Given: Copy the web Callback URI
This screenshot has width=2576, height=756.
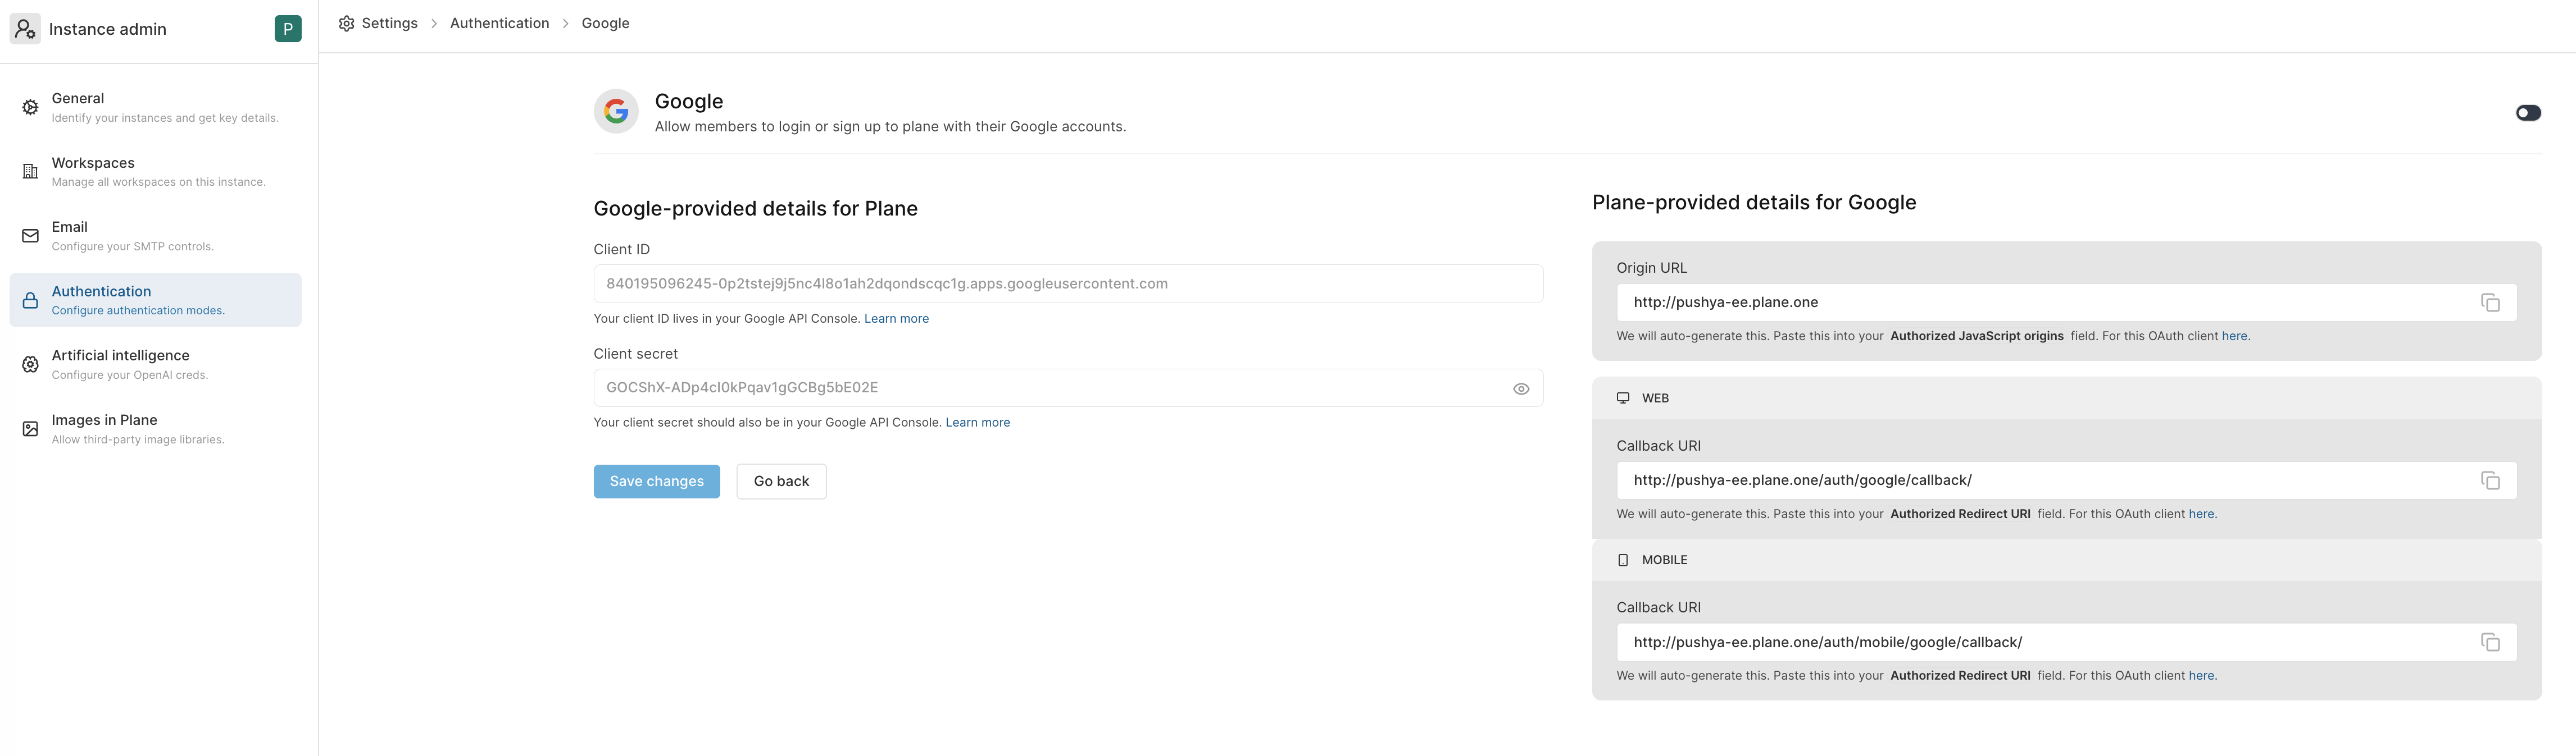Looking at the screenshot, I should (x=2491, y=480).
